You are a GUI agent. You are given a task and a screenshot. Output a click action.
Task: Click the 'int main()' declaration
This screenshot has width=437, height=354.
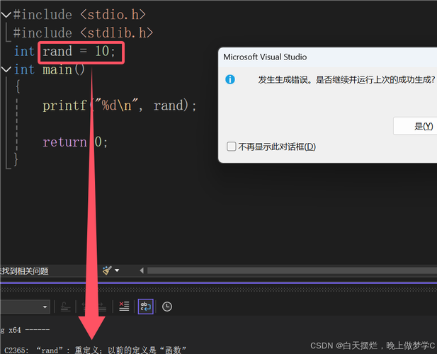50,69
